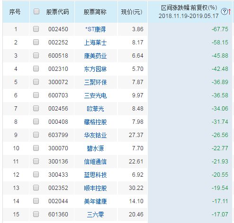Open the 美年健康 stock link

point(95,201)
